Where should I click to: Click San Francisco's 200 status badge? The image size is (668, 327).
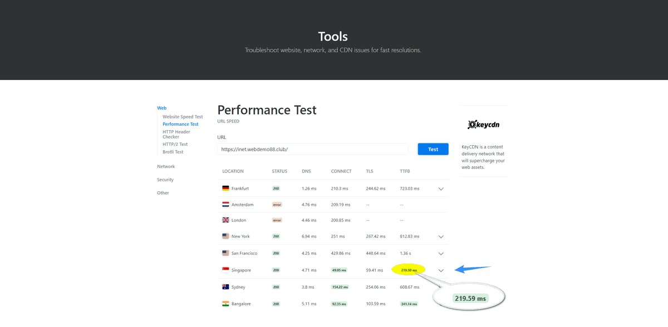coord(276,253)
